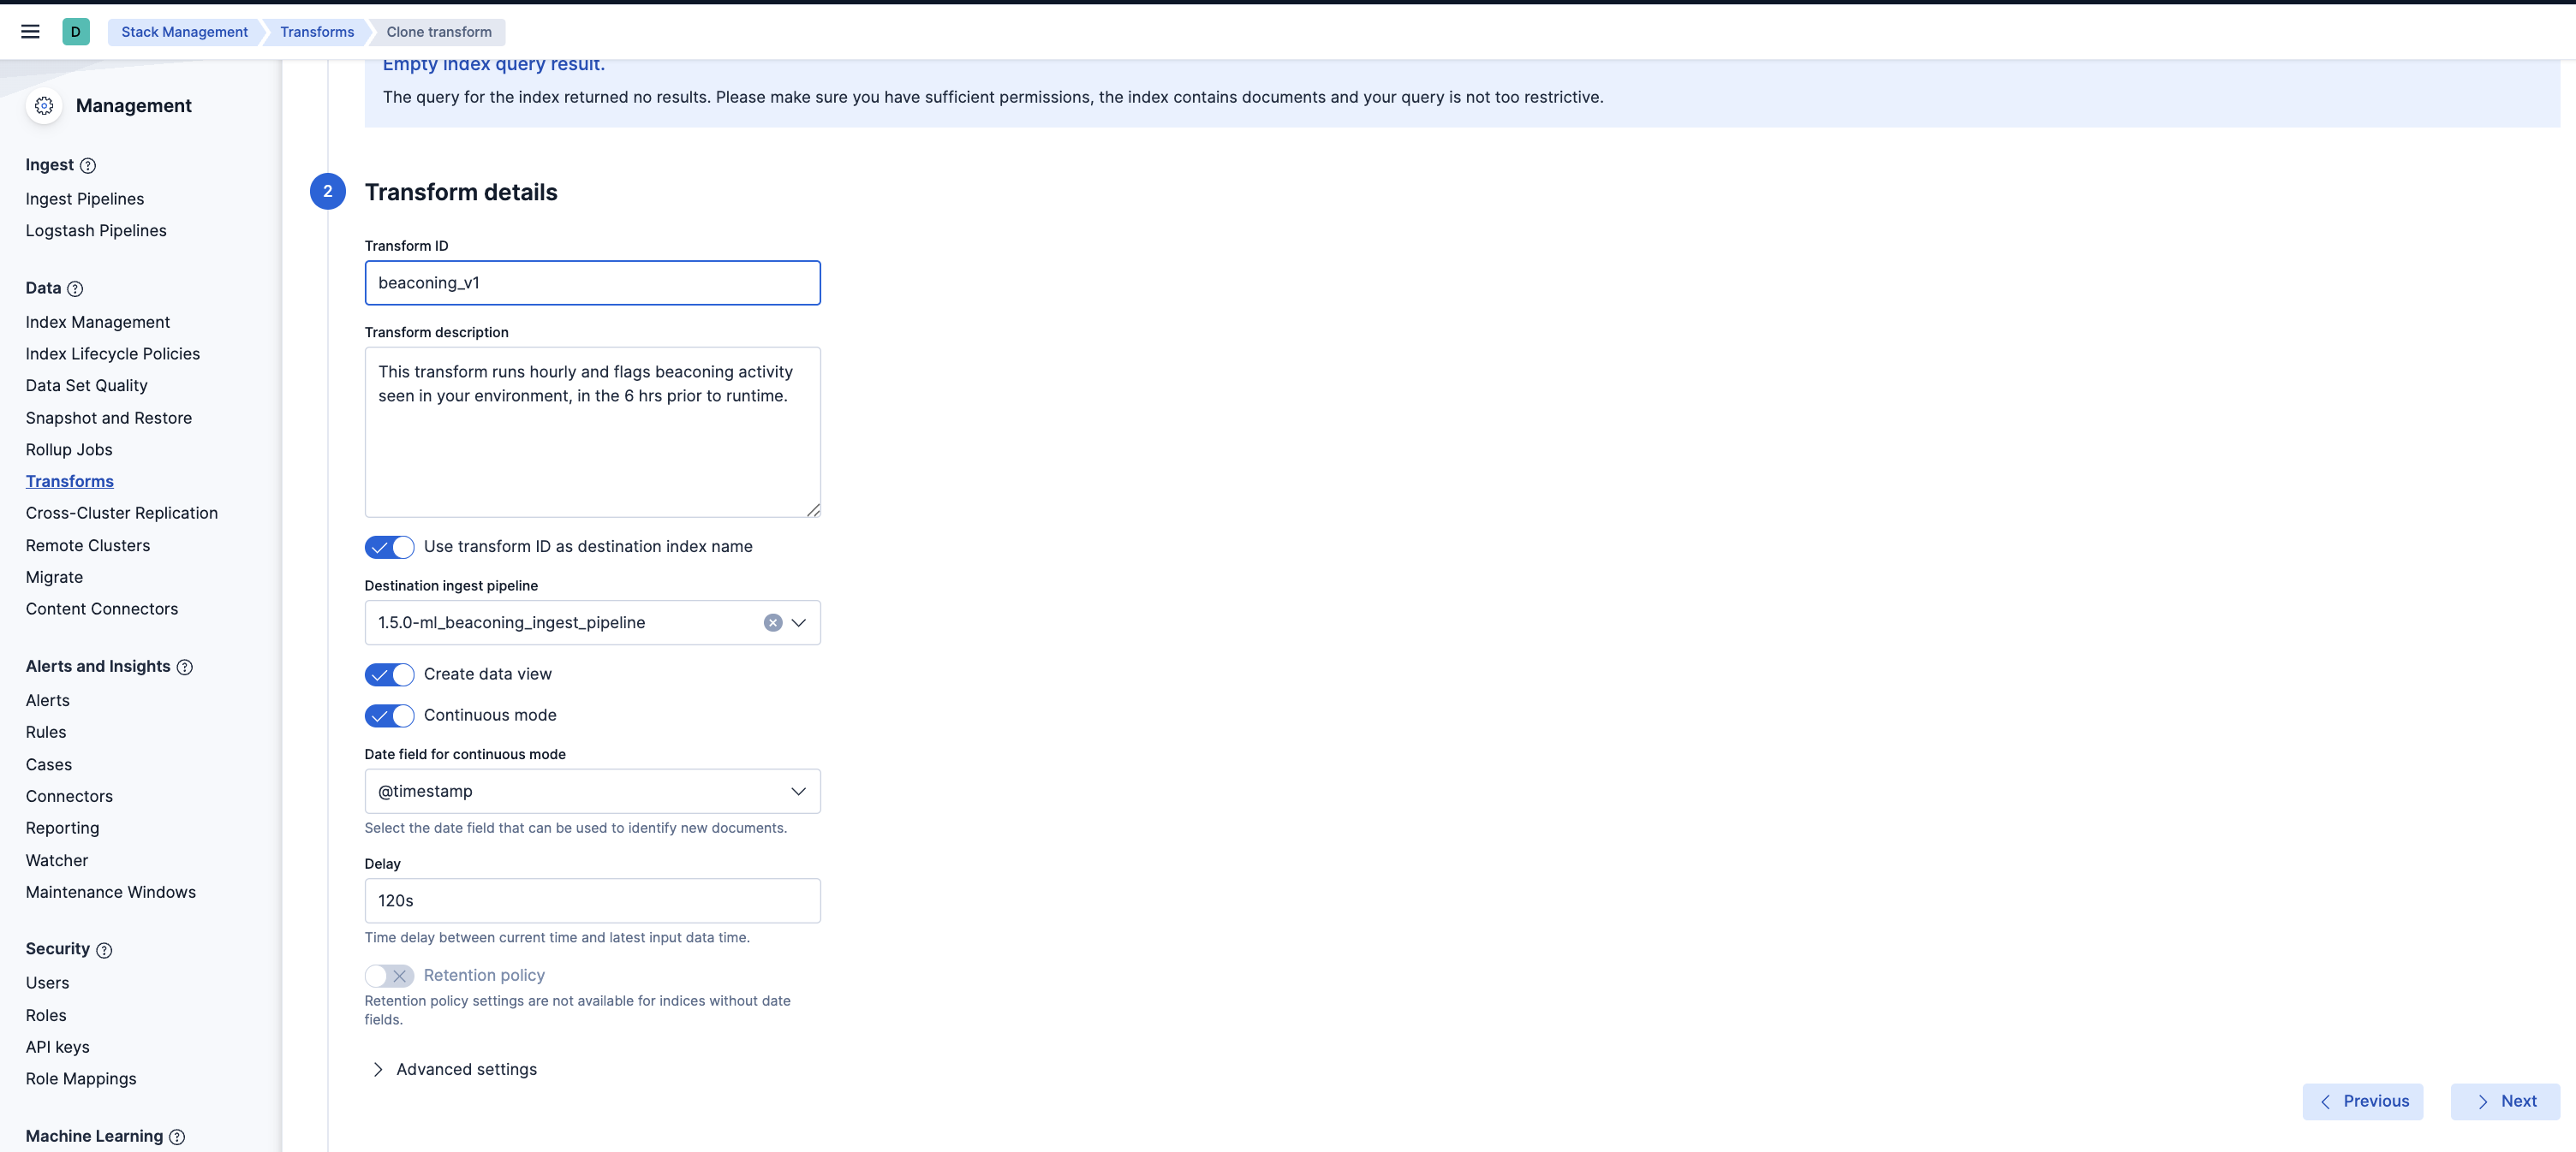Screen dimensions: 2576x1152
Task: Open the main navigation hamburger menu
Action: point(30,31)
